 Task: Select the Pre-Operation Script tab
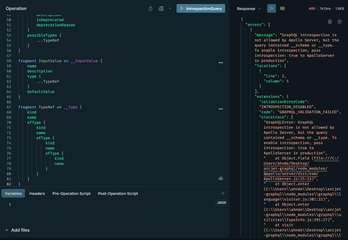click(x=71, y=194)
